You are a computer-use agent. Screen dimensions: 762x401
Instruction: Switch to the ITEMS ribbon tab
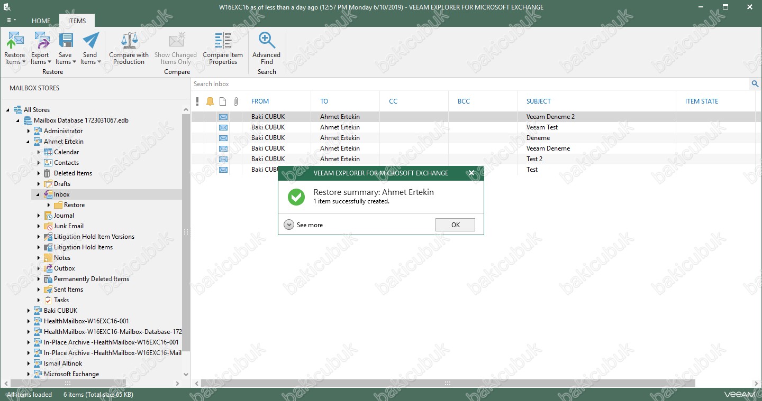[77, 21]
